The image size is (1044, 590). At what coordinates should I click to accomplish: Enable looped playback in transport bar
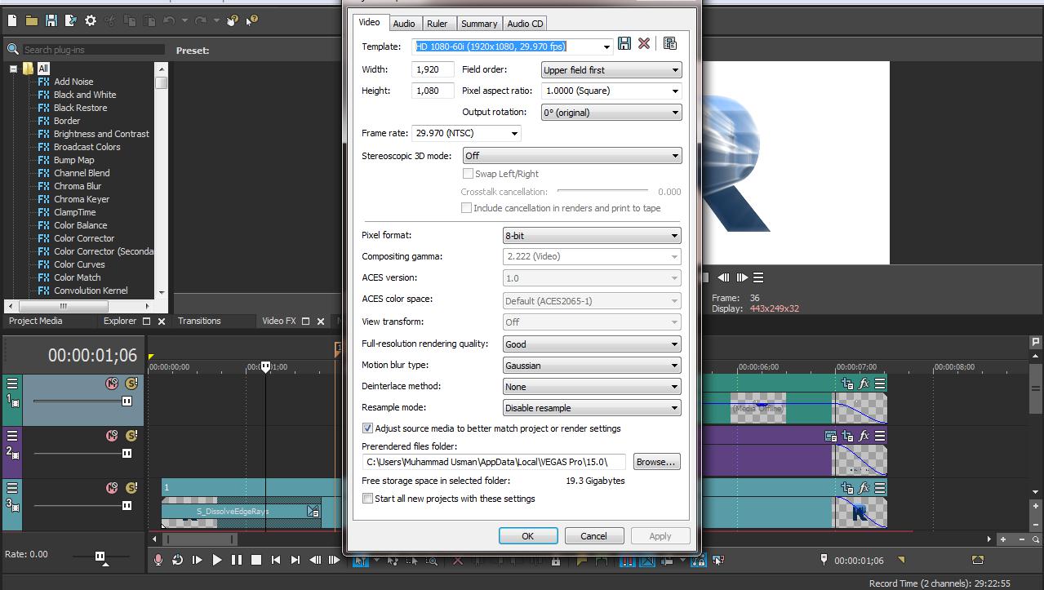[178, 561]
